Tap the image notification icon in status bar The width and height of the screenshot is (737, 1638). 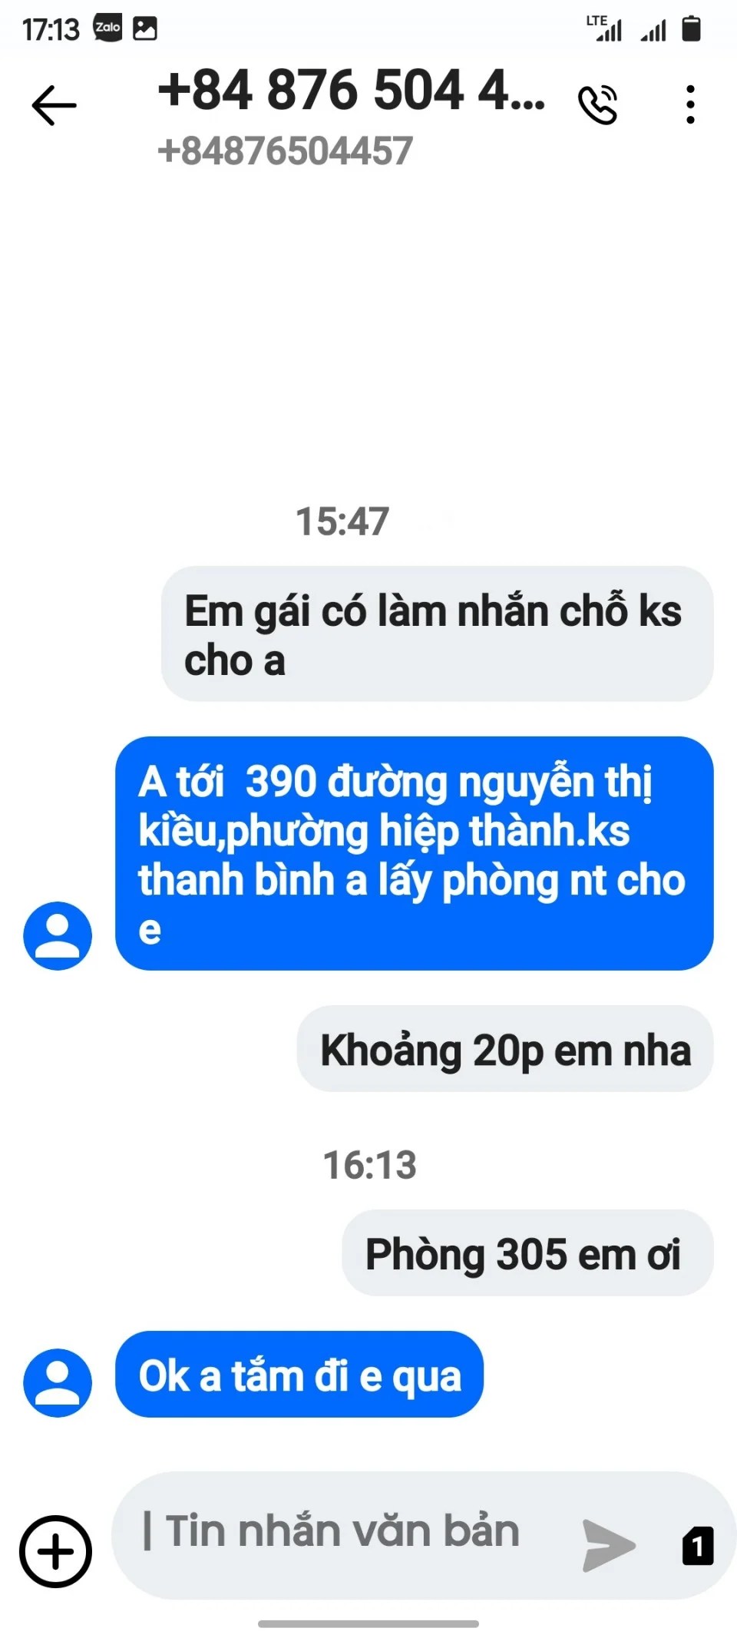(x=145, y=28)
